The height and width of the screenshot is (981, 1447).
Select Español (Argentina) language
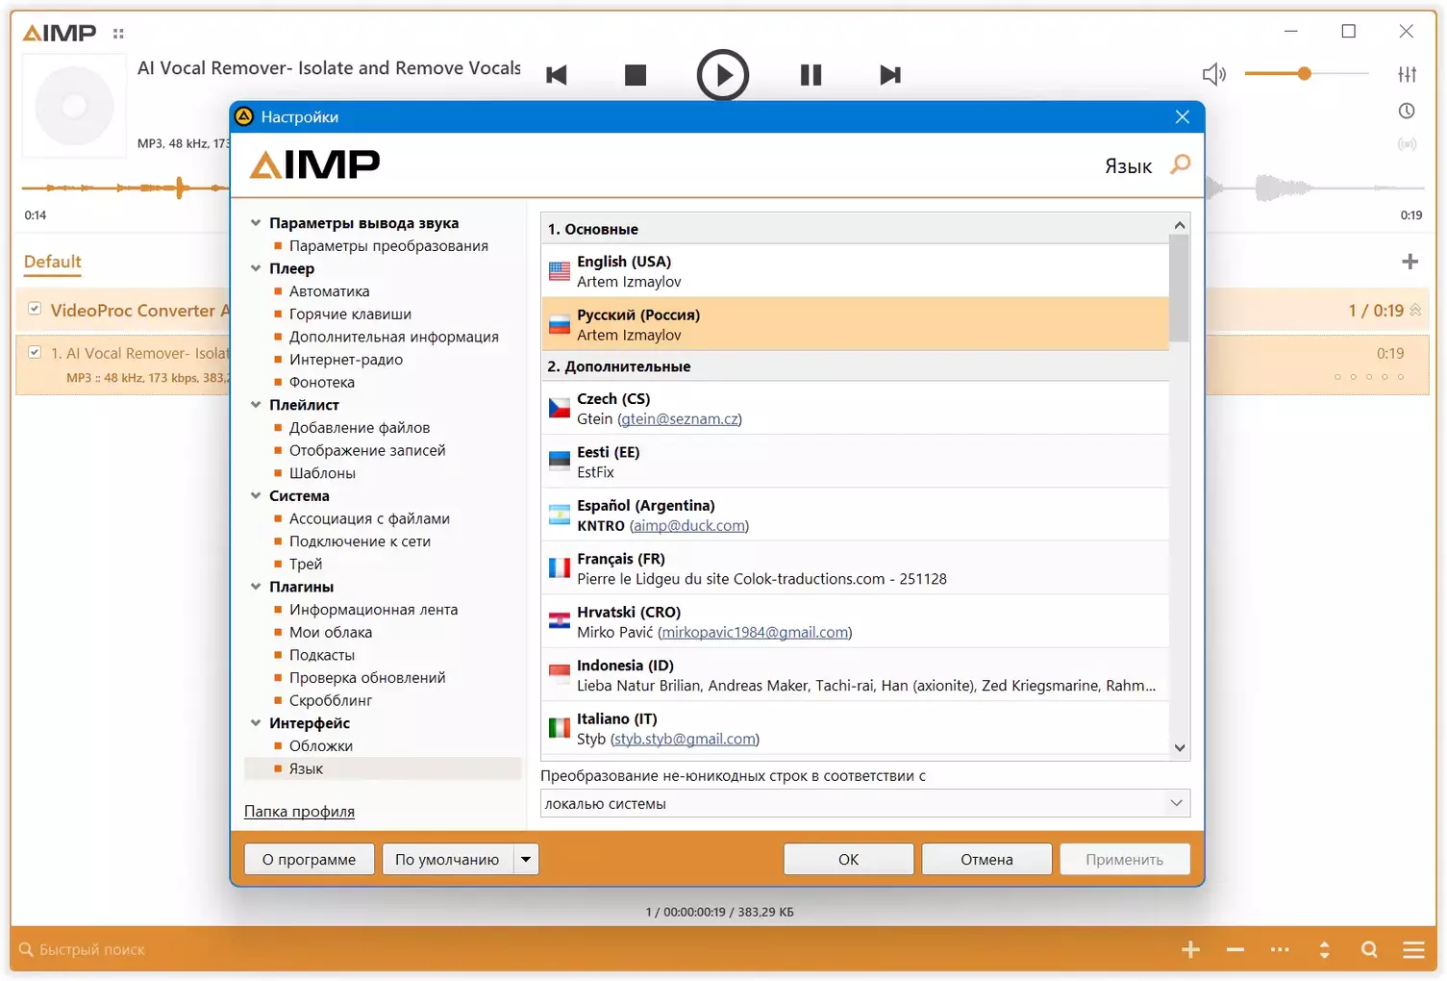856,515
